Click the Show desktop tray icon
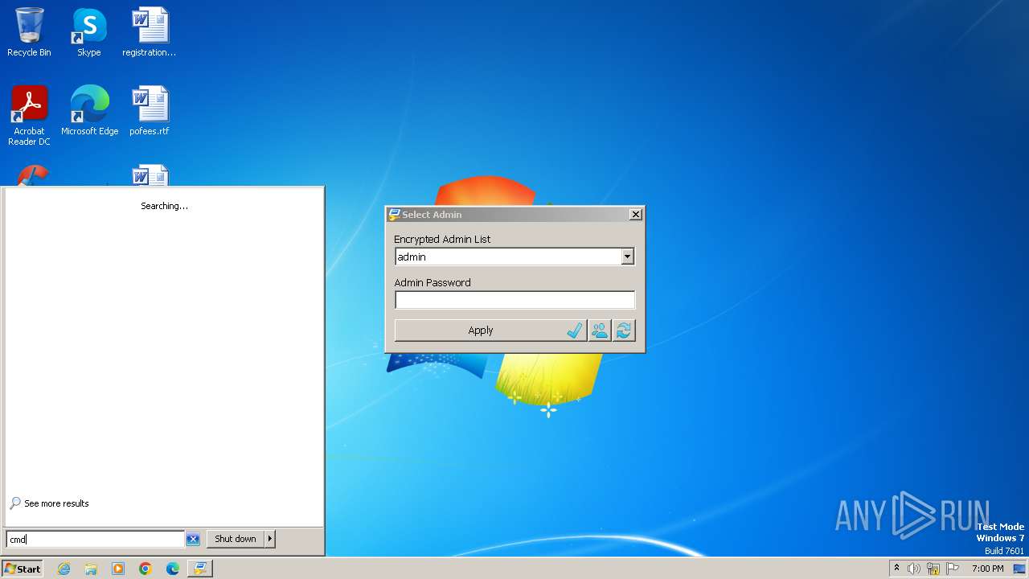 1019,569
